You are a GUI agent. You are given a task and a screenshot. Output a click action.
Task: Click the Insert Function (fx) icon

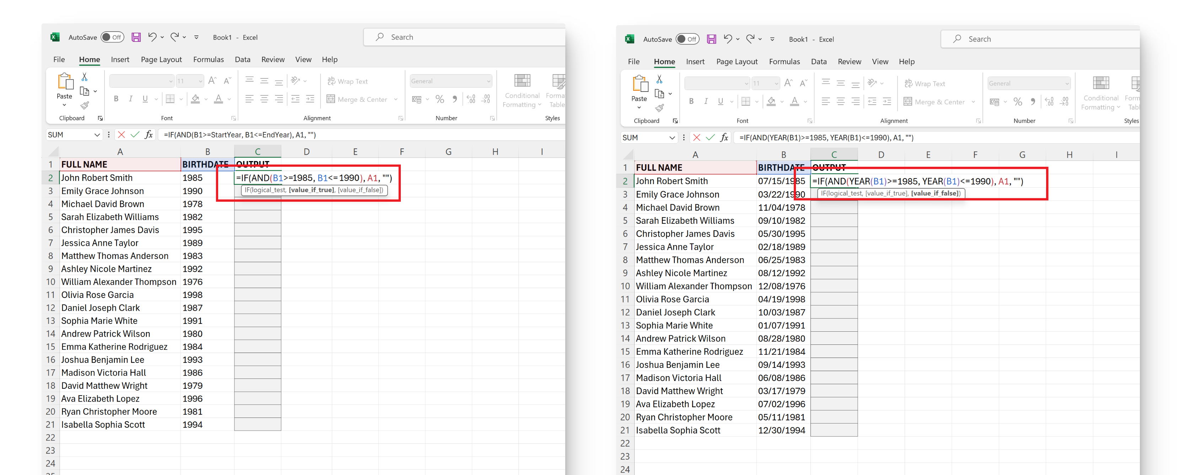click(149, 134)
